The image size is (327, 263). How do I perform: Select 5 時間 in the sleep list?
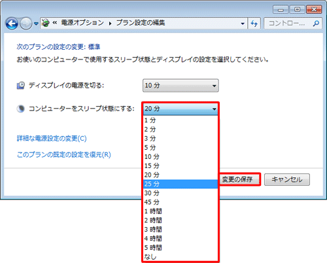click(181, 248)
